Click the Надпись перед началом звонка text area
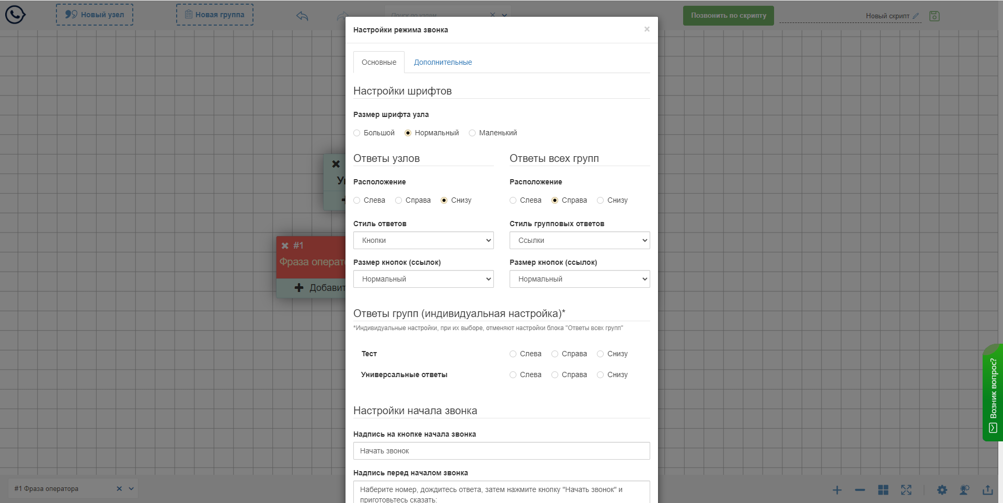This screenshot has width=1003, height=503. (501, 492)
